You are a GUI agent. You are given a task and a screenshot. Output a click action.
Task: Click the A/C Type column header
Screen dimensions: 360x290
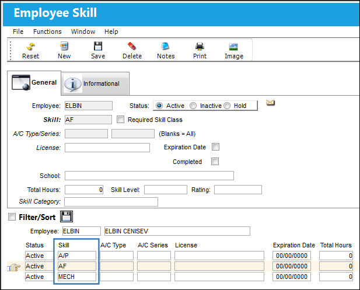tap(113, 245)
